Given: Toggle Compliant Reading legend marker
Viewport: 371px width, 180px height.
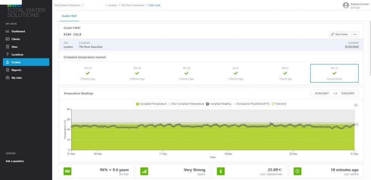Looking at the screenshot, I should [x=218, y=104].
